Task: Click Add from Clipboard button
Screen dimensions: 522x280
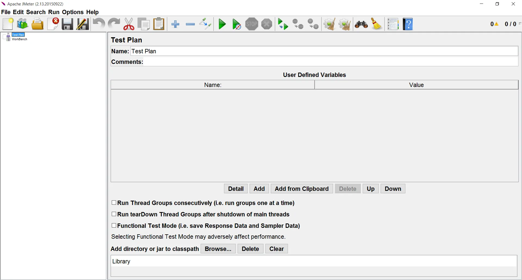Action: [302, 189]
